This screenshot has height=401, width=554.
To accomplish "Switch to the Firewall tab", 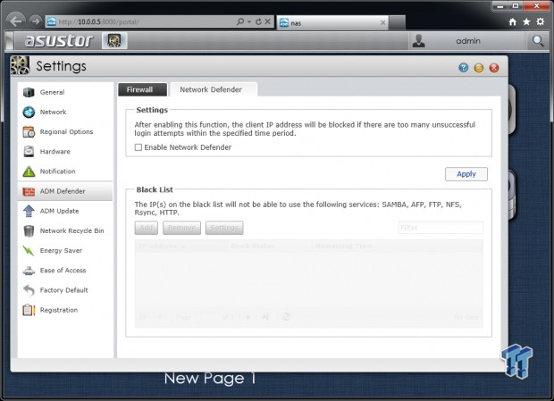I will (142, 89).
